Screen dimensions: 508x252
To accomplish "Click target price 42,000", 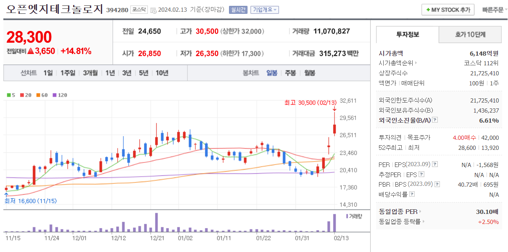I will pyautogui.click(x=490, y=137).
